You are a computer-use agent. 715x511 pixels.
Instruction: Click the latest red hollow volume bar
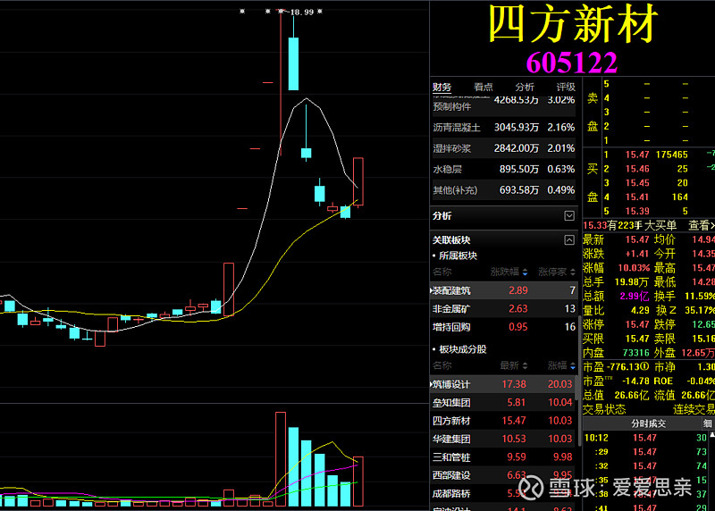(358, 482)
